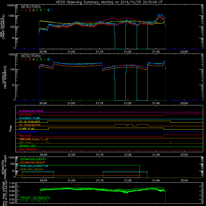Select detector 3 label in front segments legend

pos(30,10)
